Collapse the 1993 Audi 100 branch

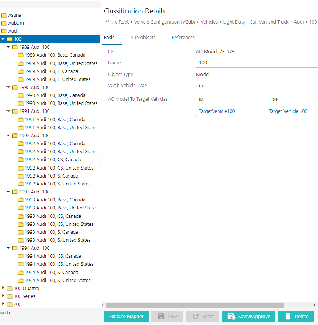point(8,192)
